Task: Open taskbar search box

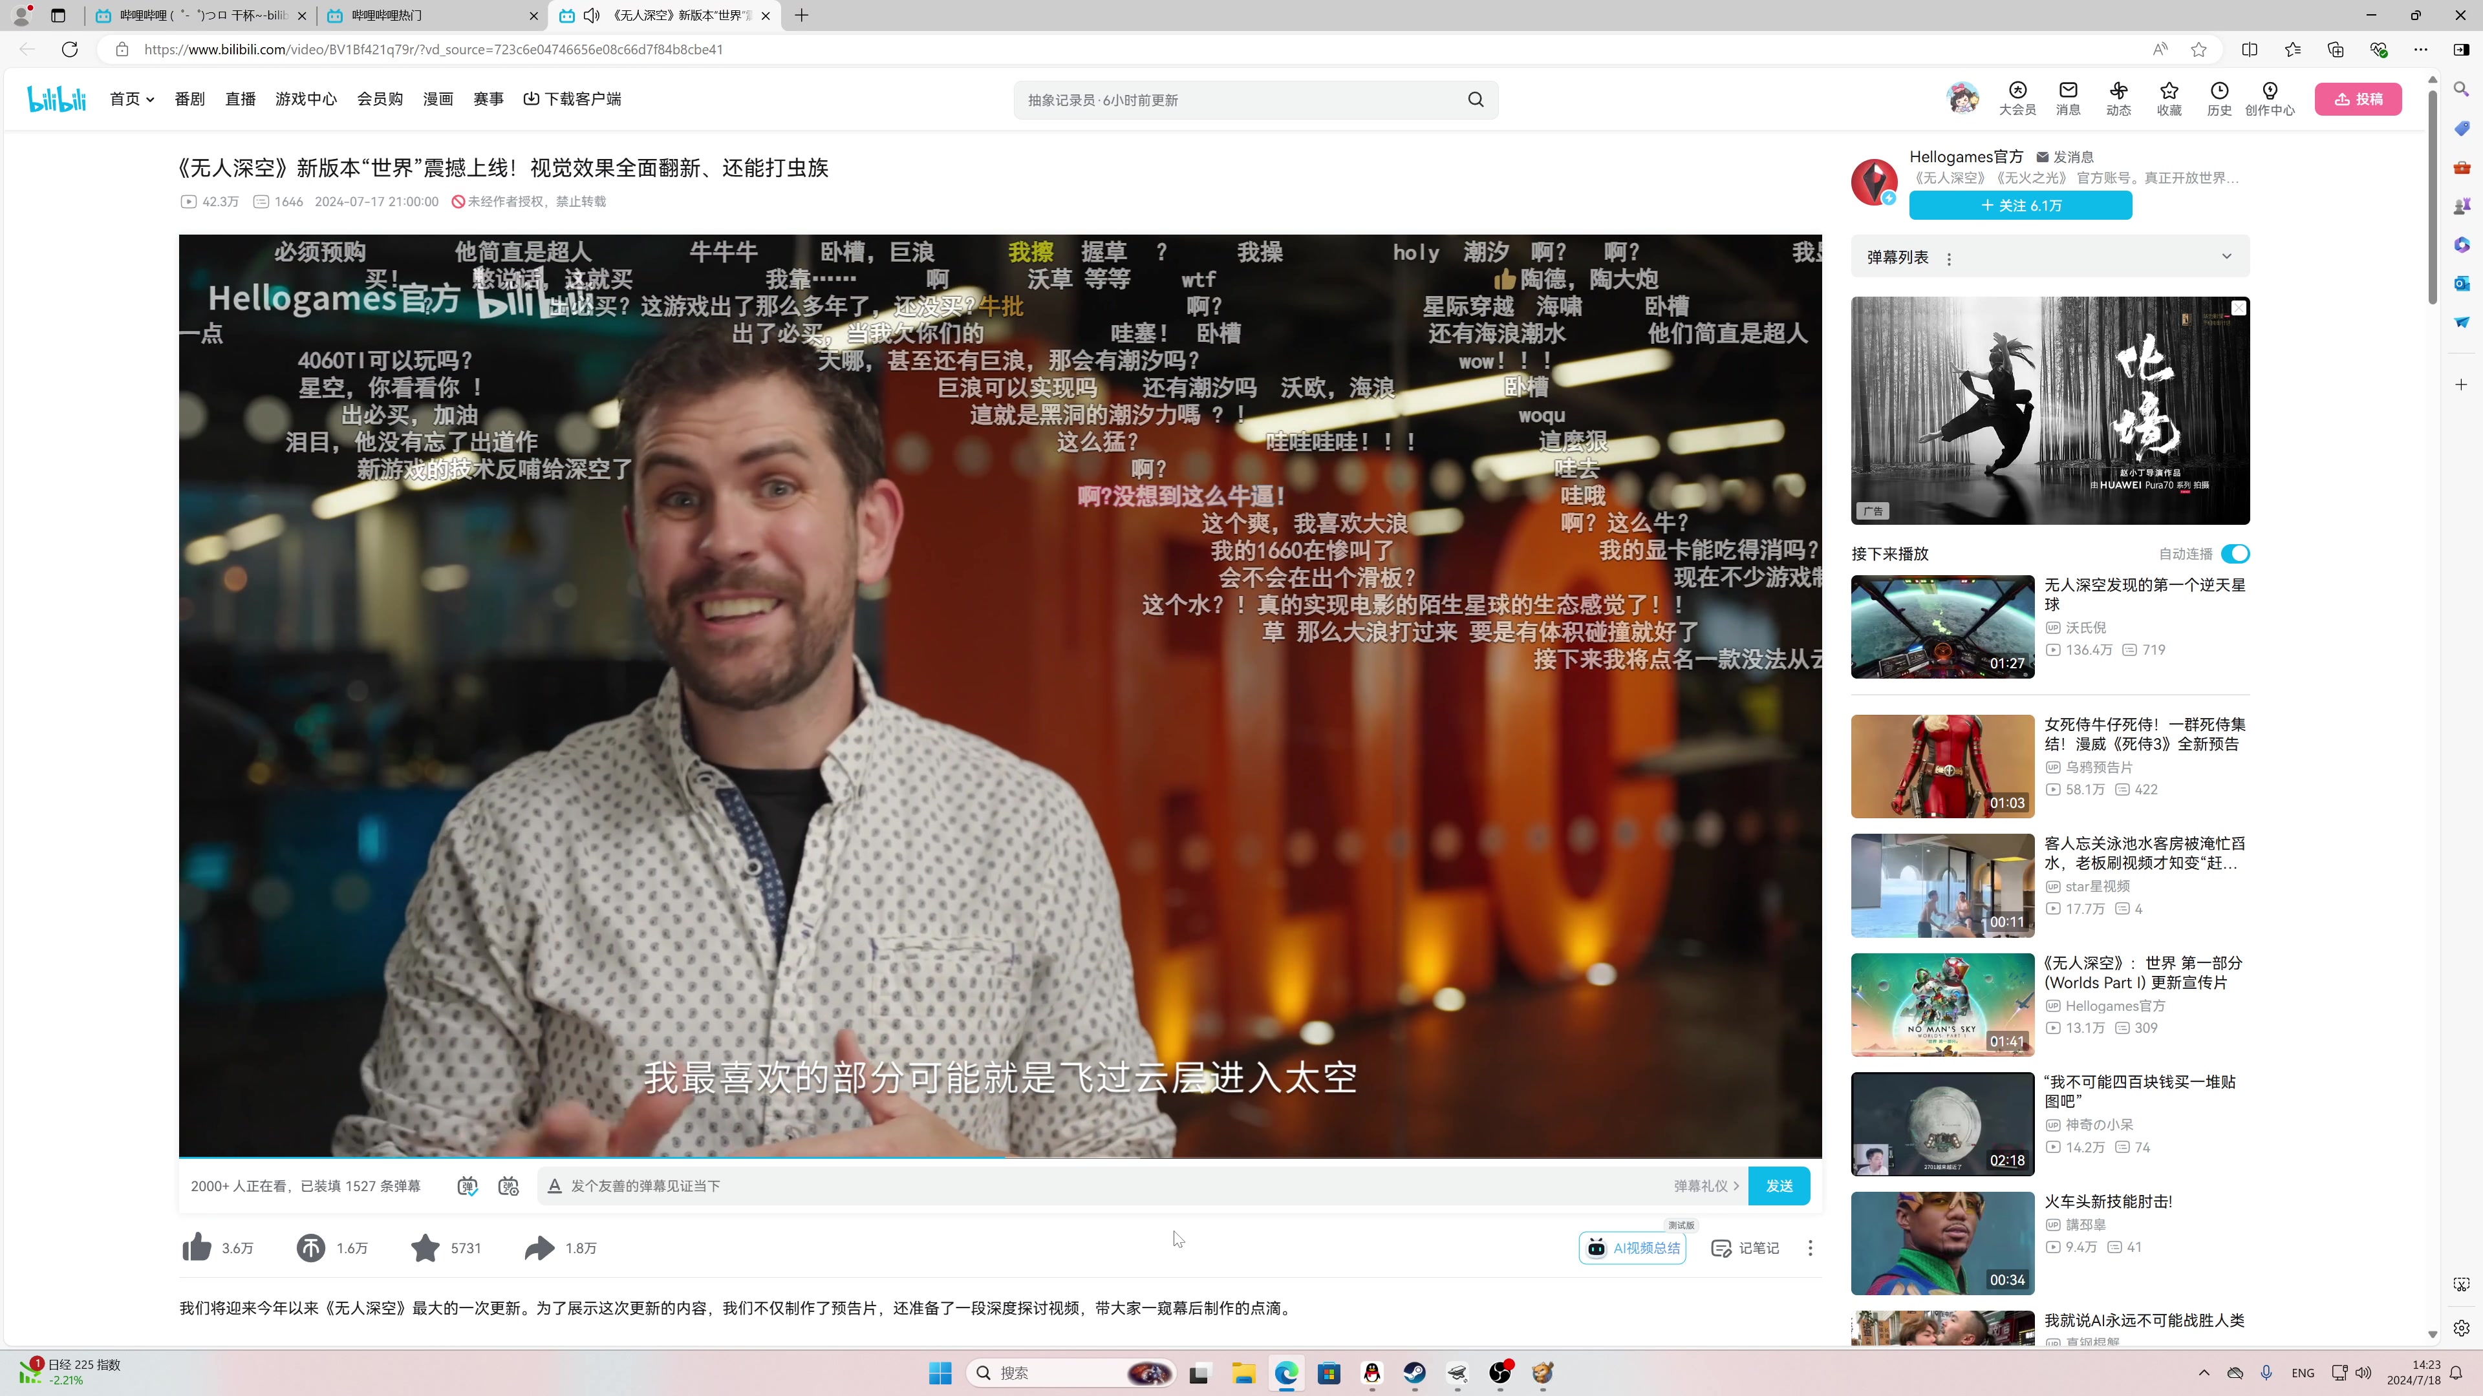Action: [x=1071, y=1373]
